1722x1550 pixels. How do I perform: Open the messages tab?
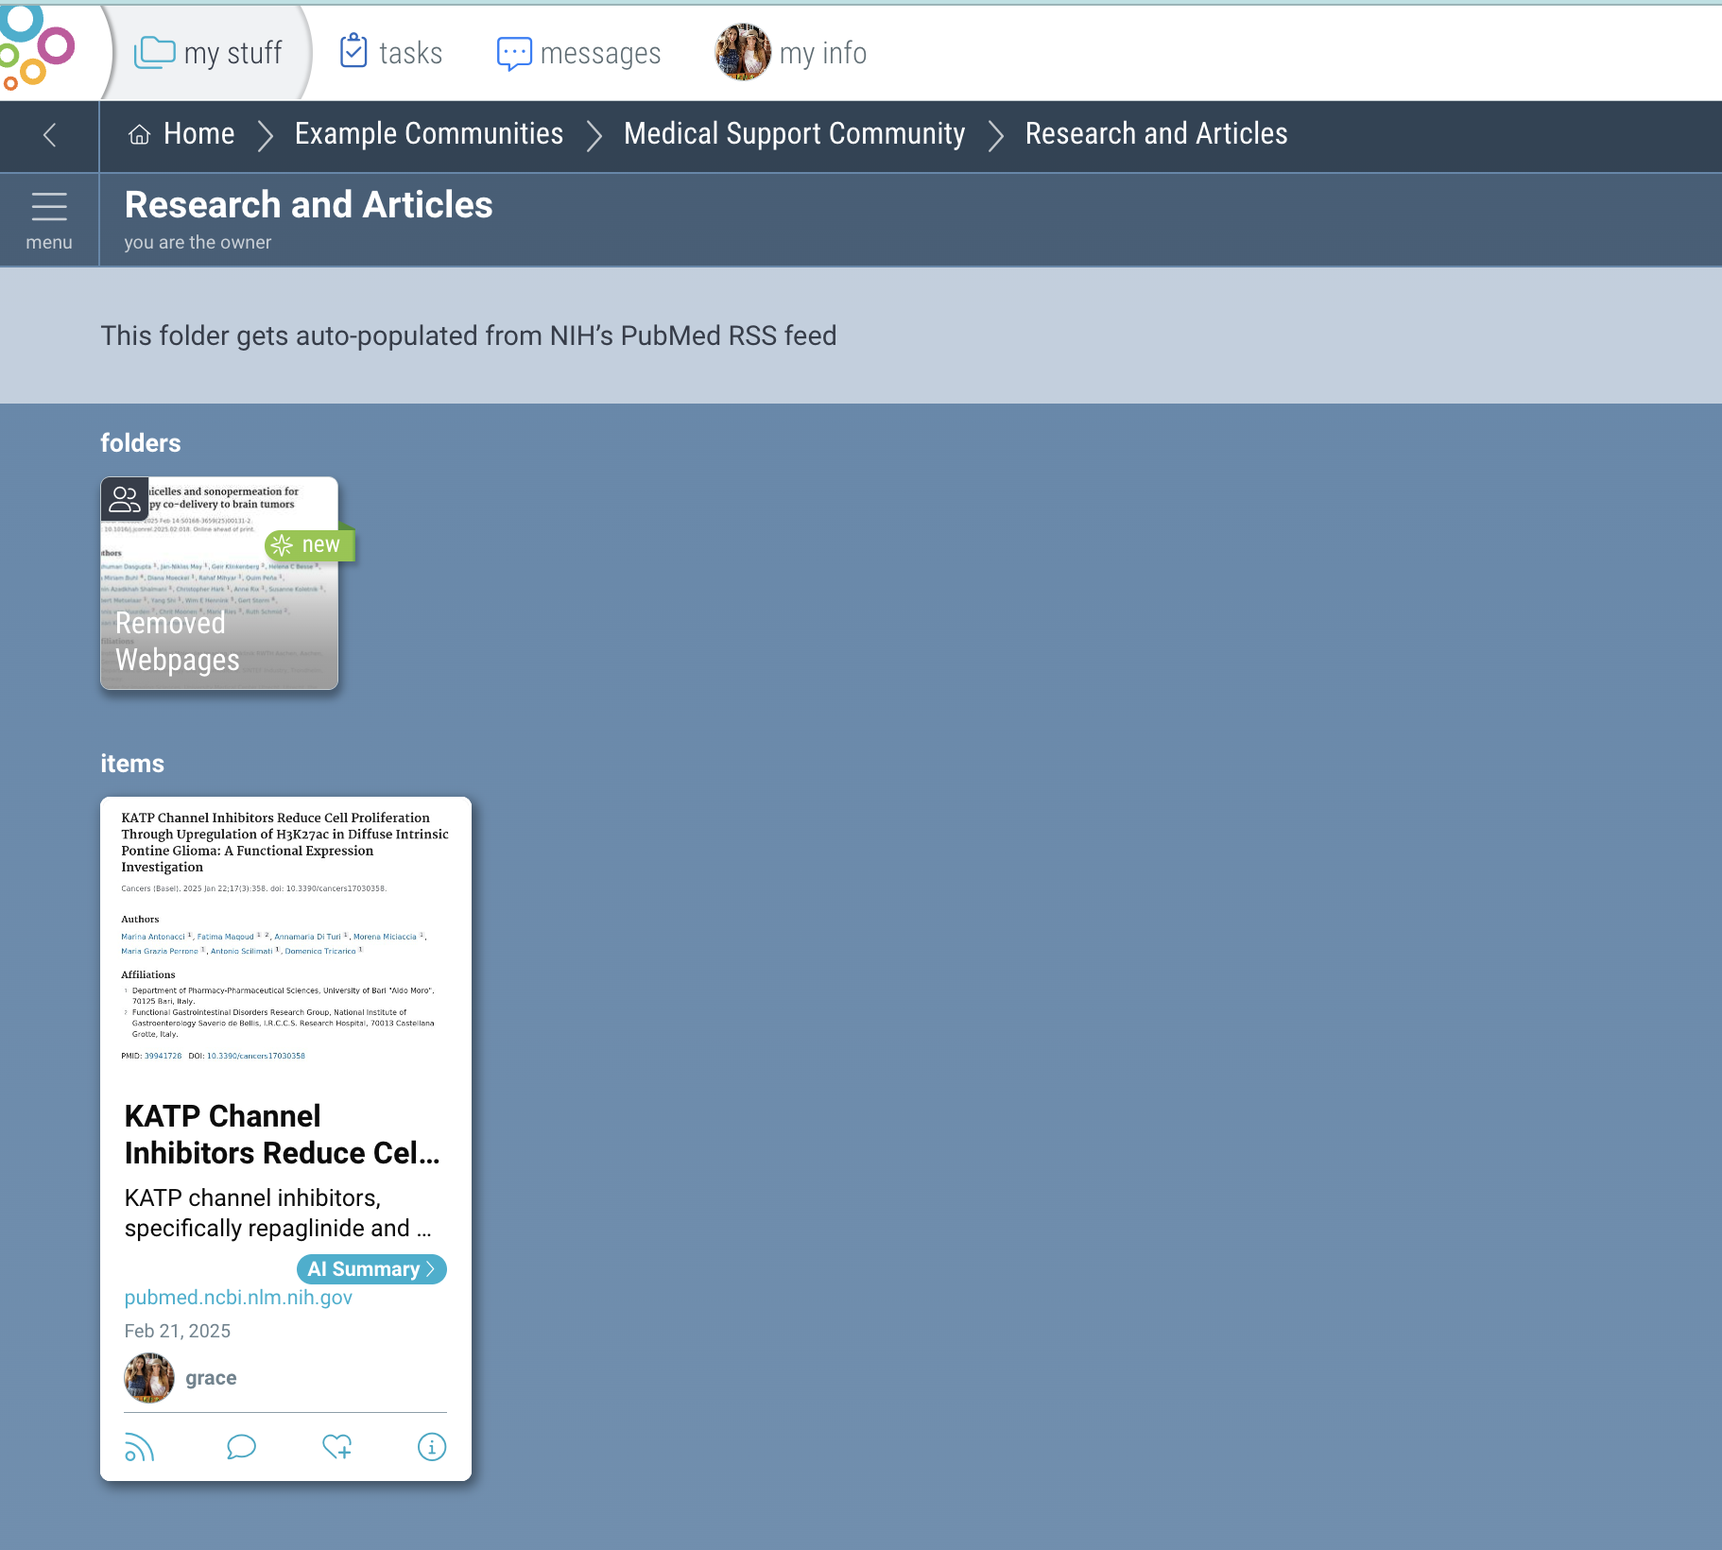[578, 53]
